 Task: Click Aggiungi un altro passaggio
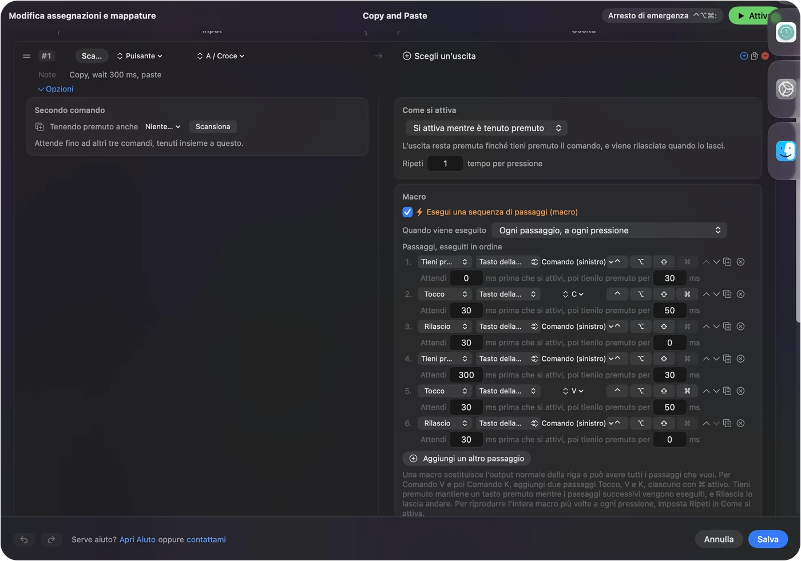467,459
